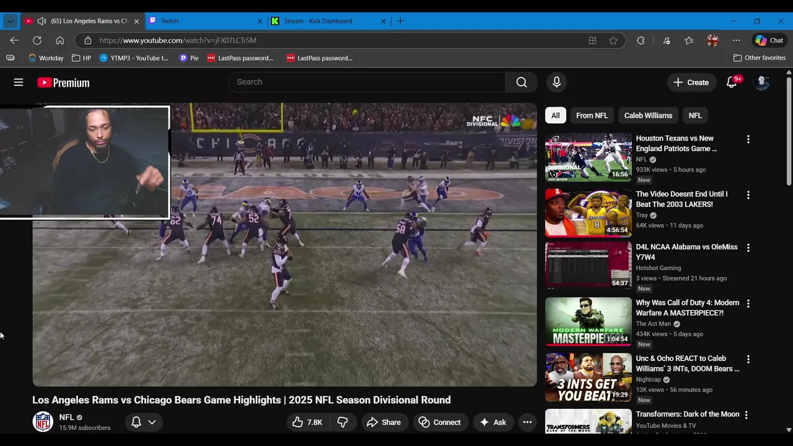Open the Copilot Chat button
The width and height of the screenshot is (793, 446).
tap(769, 40)
